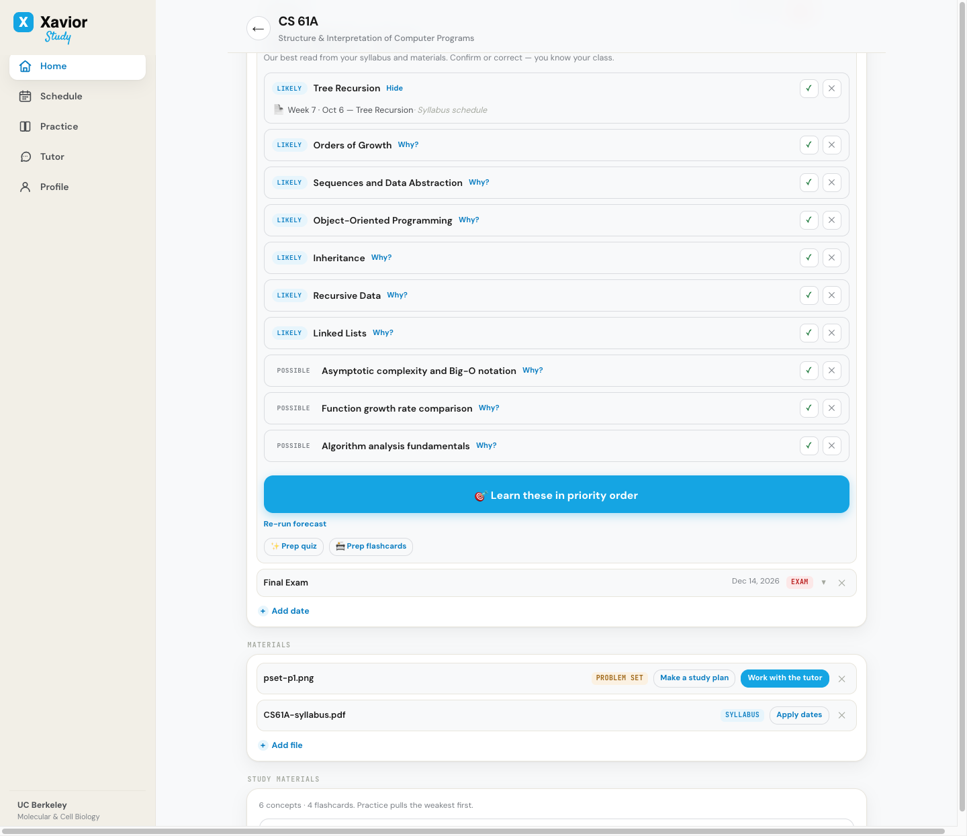Screen dimensions: 967x836
Task: Click 'Week 7 · Oct 6 — Tree Recursion' source
Action: click(350, 110)
